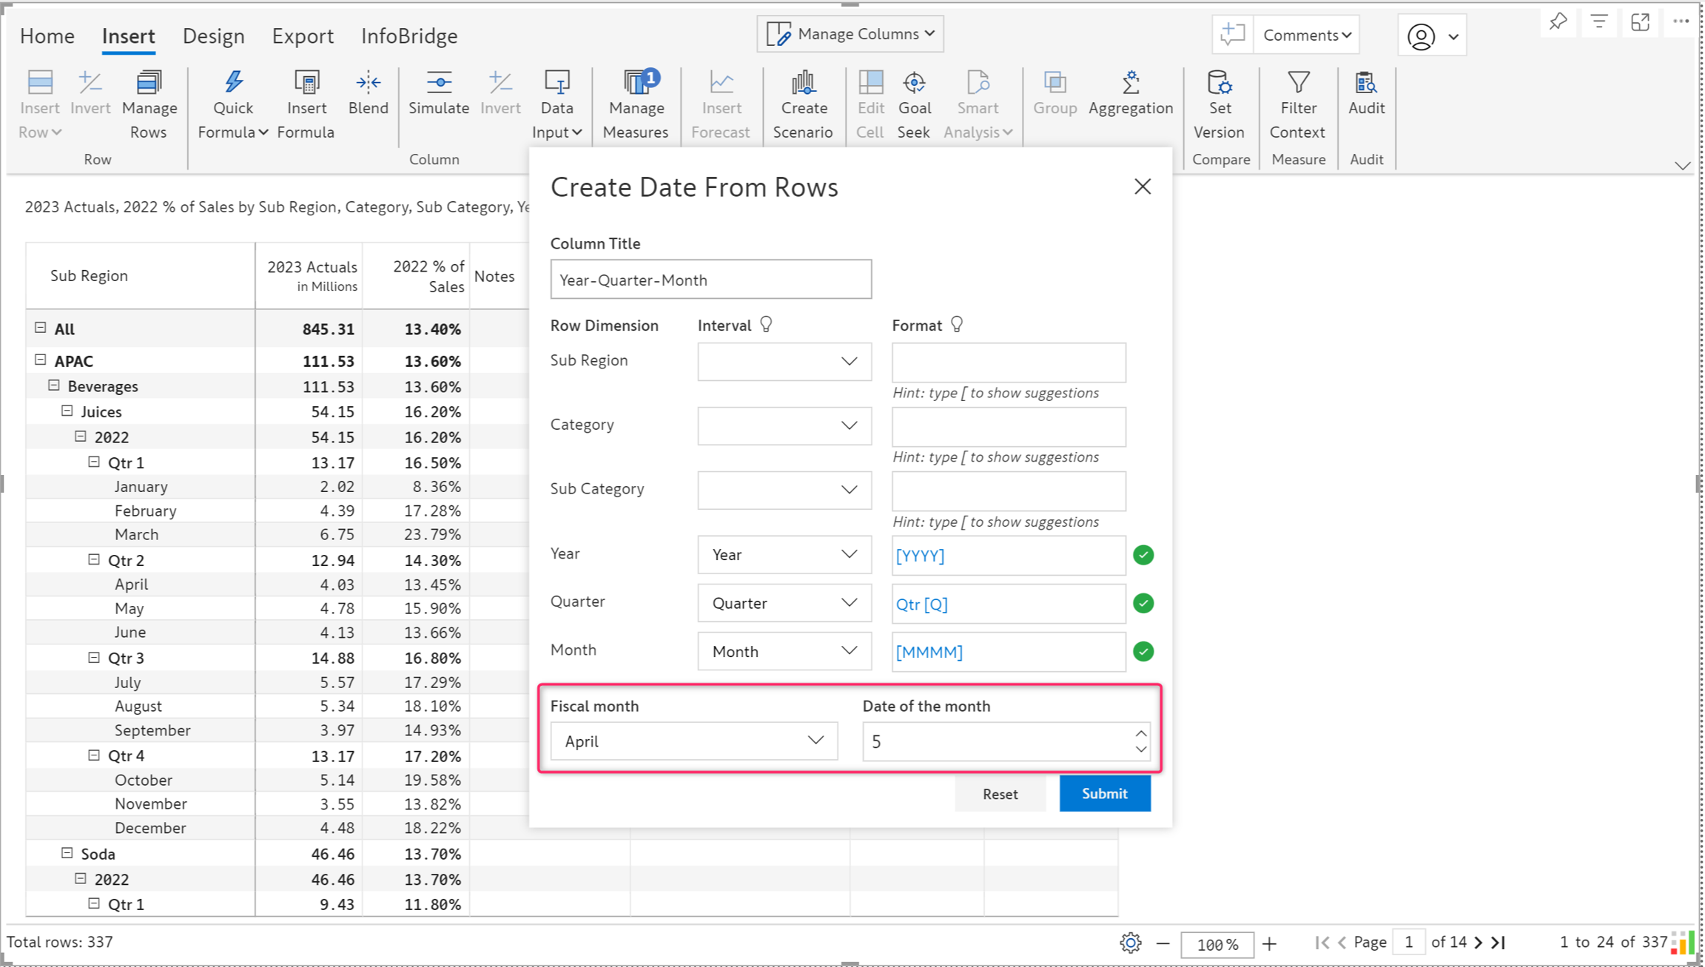Switch to the Design tab
This screenshot has width=1705, height=967.
(213, 36)
